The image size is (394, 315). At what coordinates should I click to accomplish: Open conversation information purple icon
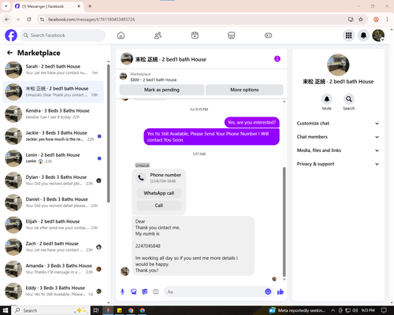click(x=277, y=59)
